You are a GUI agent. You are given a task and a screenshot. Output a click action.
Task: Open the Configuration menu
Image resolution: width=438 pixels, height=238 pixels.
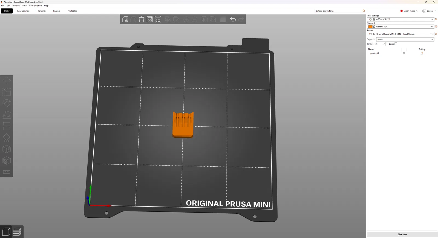[36, 5]
